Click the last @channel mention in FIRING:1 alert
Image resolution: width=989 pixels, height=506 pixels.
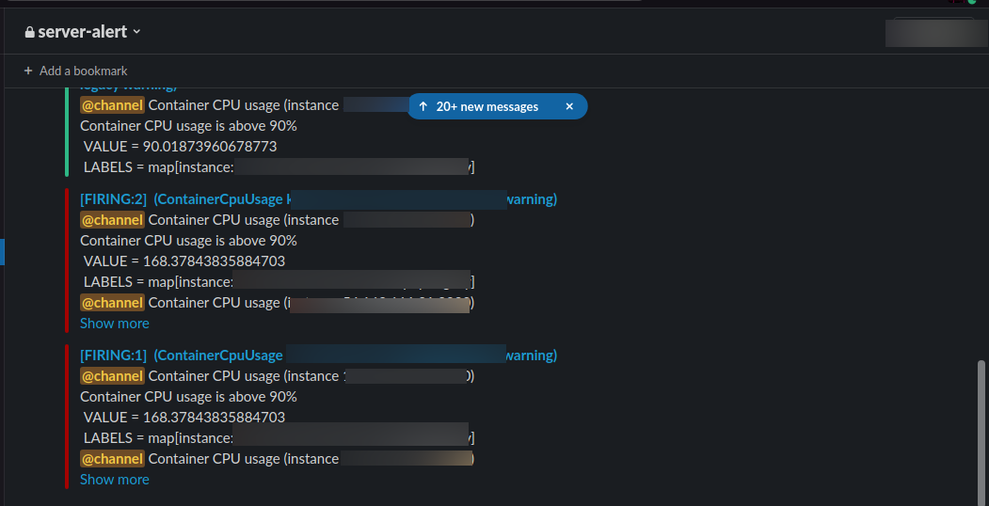coord(112,458)
